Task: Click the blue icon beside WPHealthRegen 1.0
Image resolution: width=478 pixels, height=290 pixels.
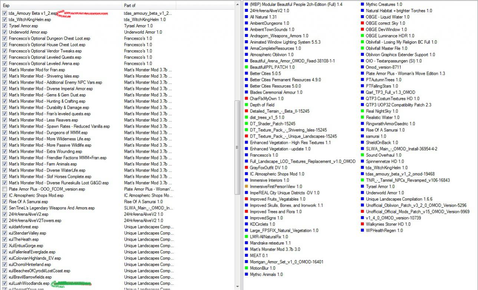Action: pos(362,230)
